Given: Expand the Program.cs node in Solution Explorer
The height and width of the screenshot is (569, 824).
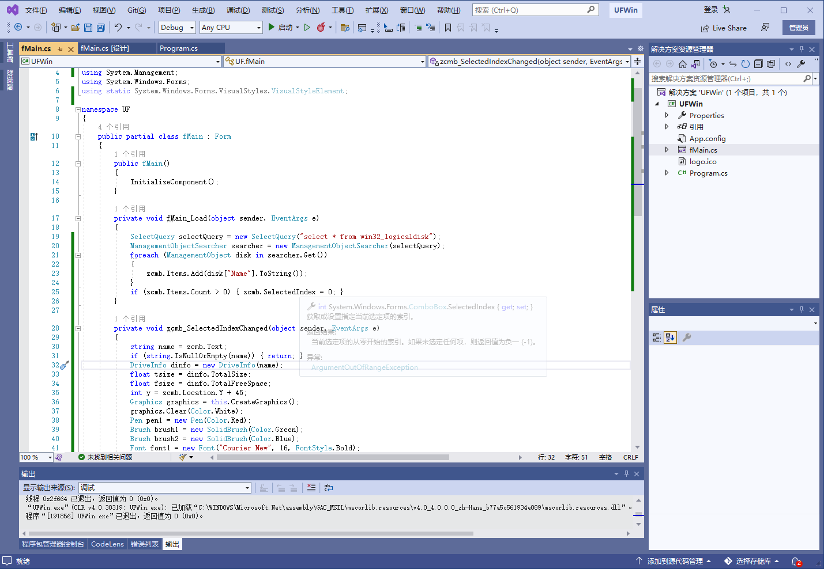Looking at the screenshot, I should (x=667, y=173).
